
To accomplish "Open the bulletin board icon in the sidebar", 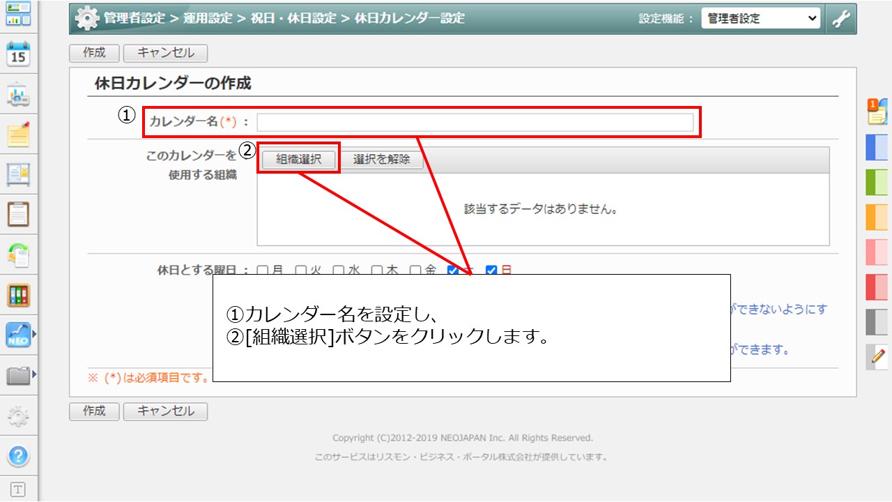I will 18,174.
